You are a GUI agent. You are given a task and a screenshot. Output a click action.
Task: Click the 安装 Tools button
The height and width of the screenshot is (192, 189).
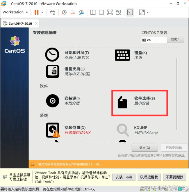[x=124, y=177]
